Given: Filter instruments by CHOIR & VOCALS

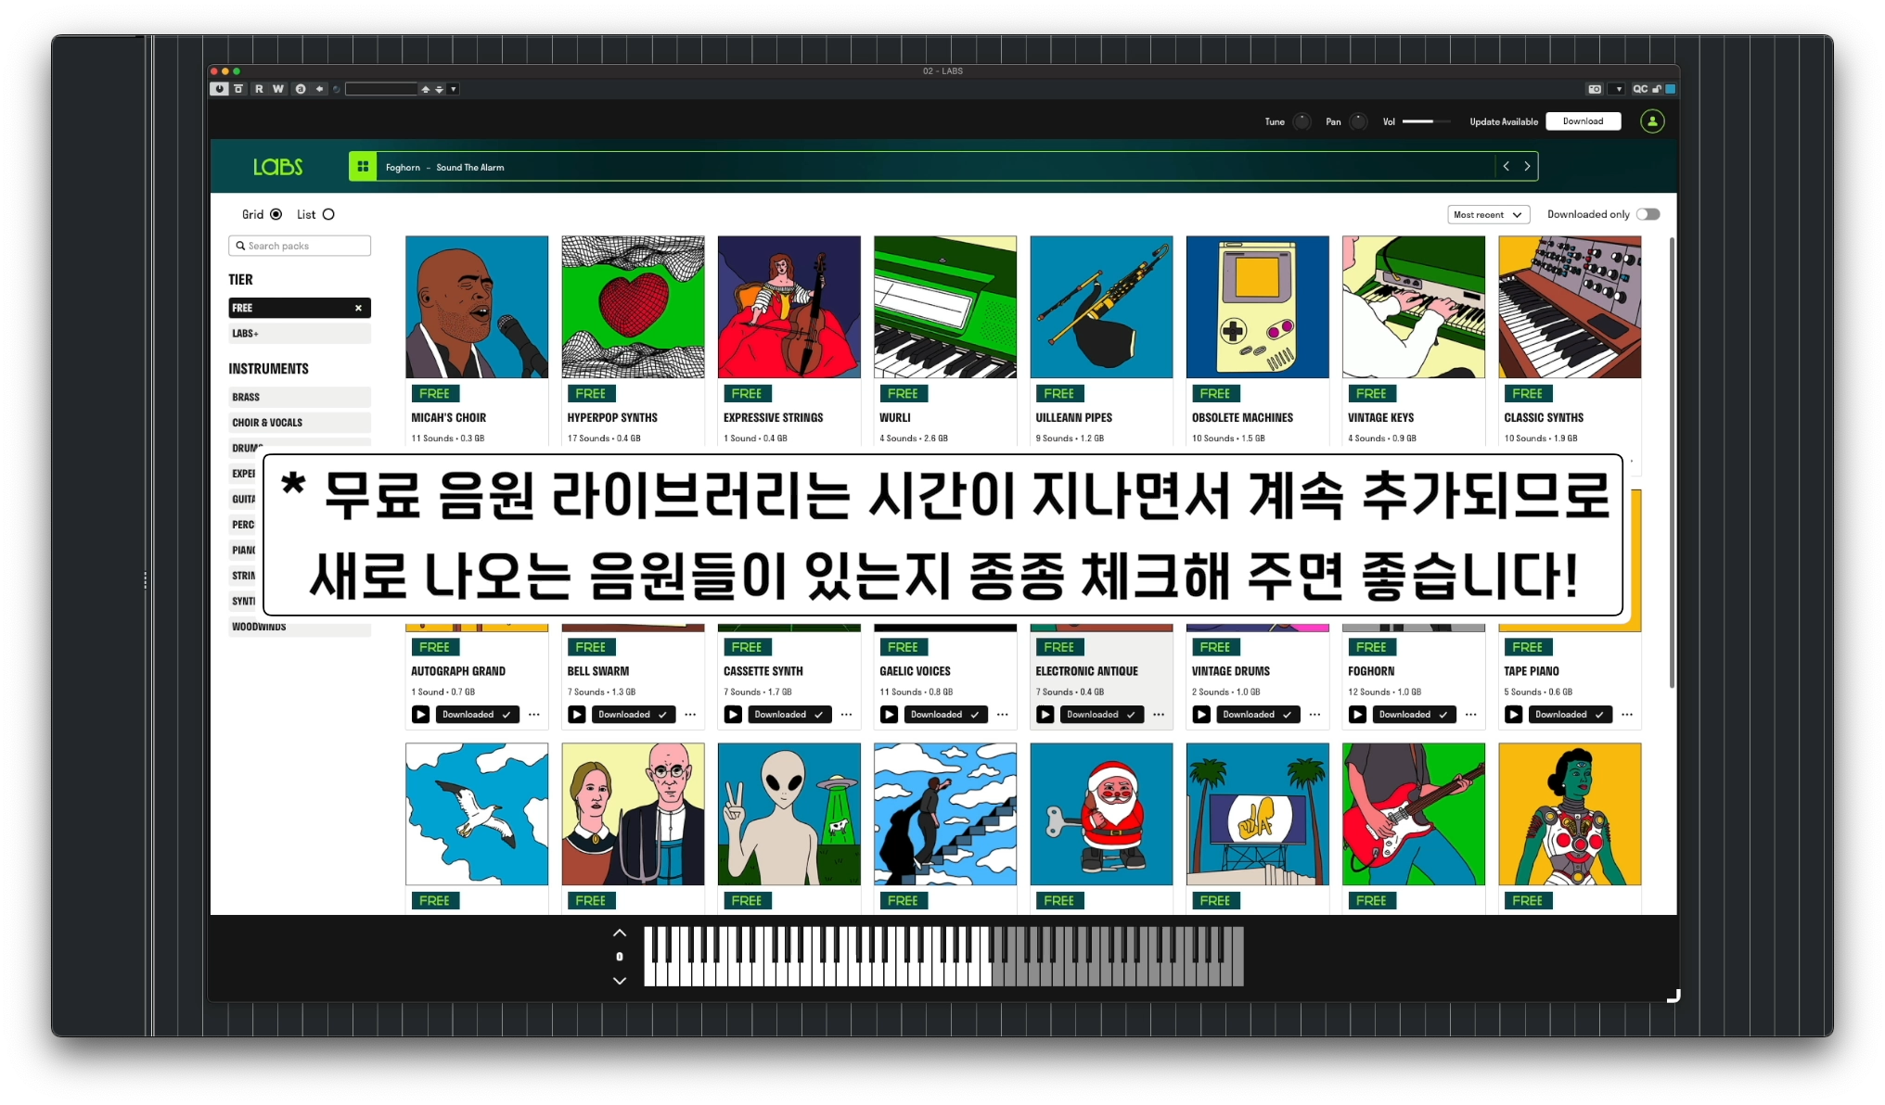Looking at the screenshot, I should pyautogui.click(x=300, y=423).
